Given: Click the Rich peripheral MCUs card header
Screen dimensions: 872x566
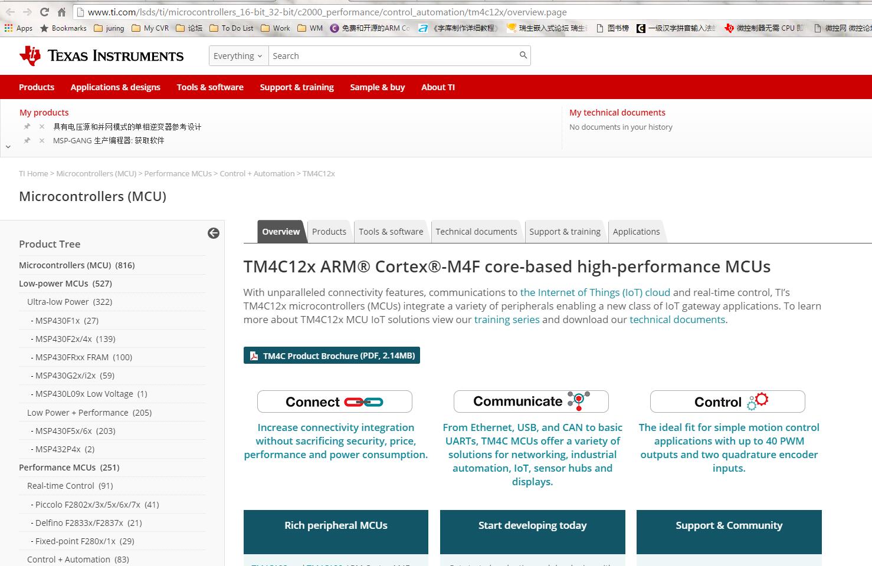Looking at the screenshot, I should (336, 531).
